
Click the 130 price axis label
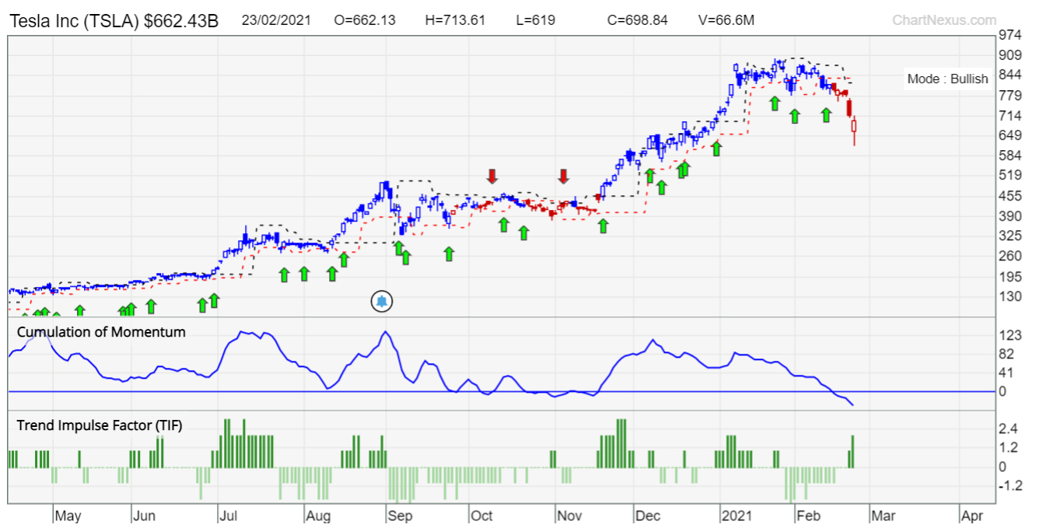point(1012,296)
